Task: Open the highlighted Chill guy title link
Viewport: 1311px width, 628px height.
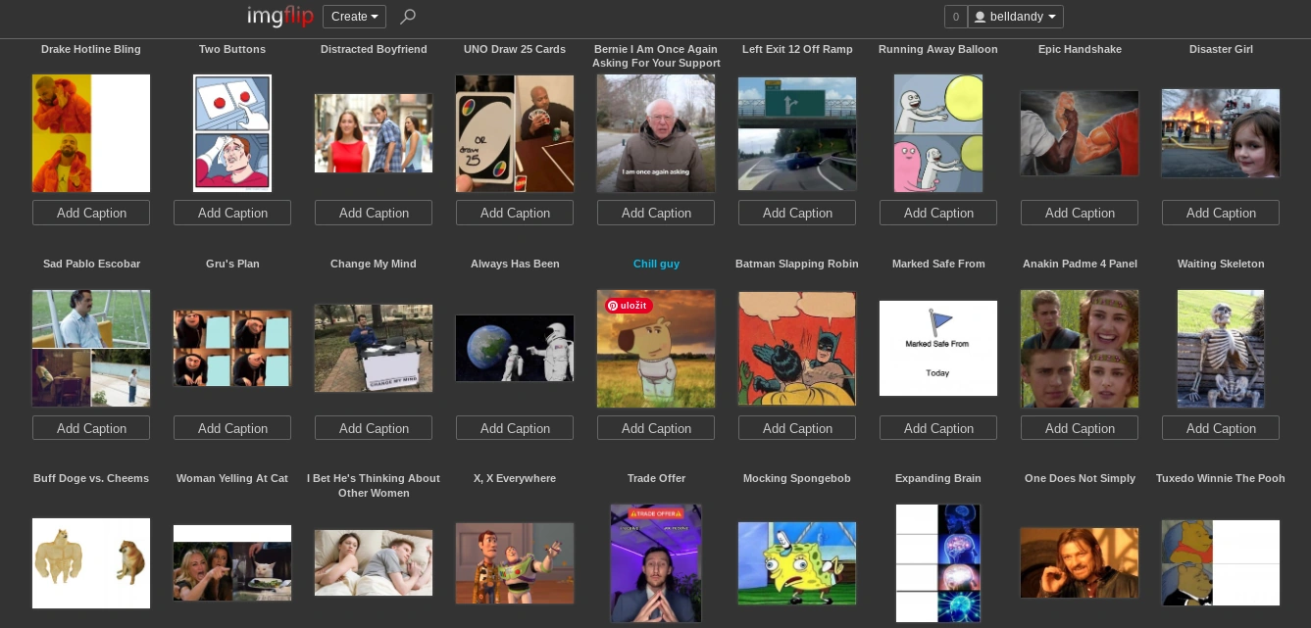Action: [656, 264]
